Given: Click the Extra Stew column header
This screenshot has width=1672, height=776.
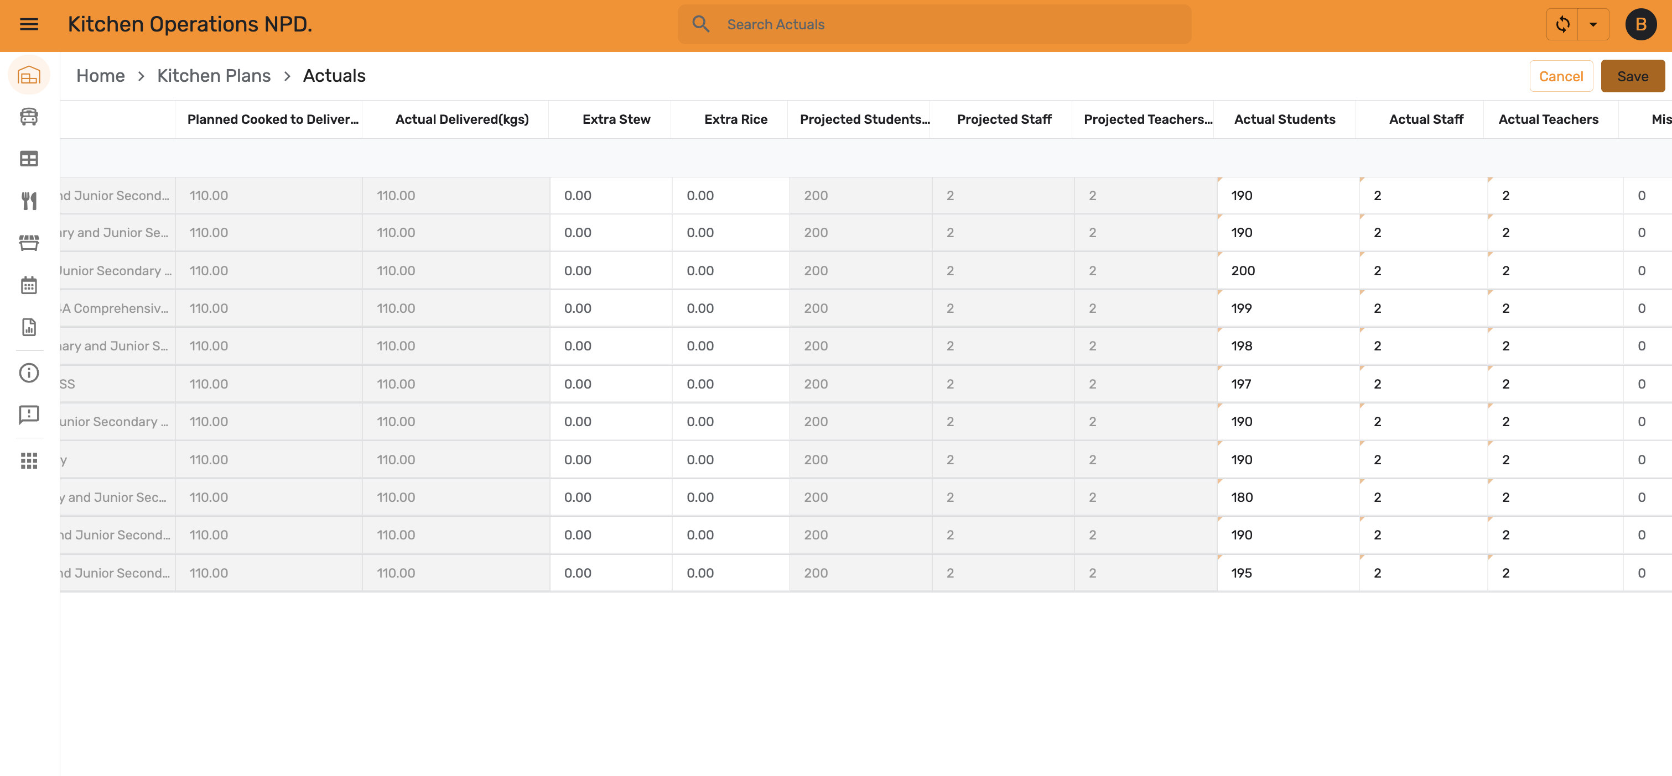Looking at the screenshot, I should (x=610, y=119).
